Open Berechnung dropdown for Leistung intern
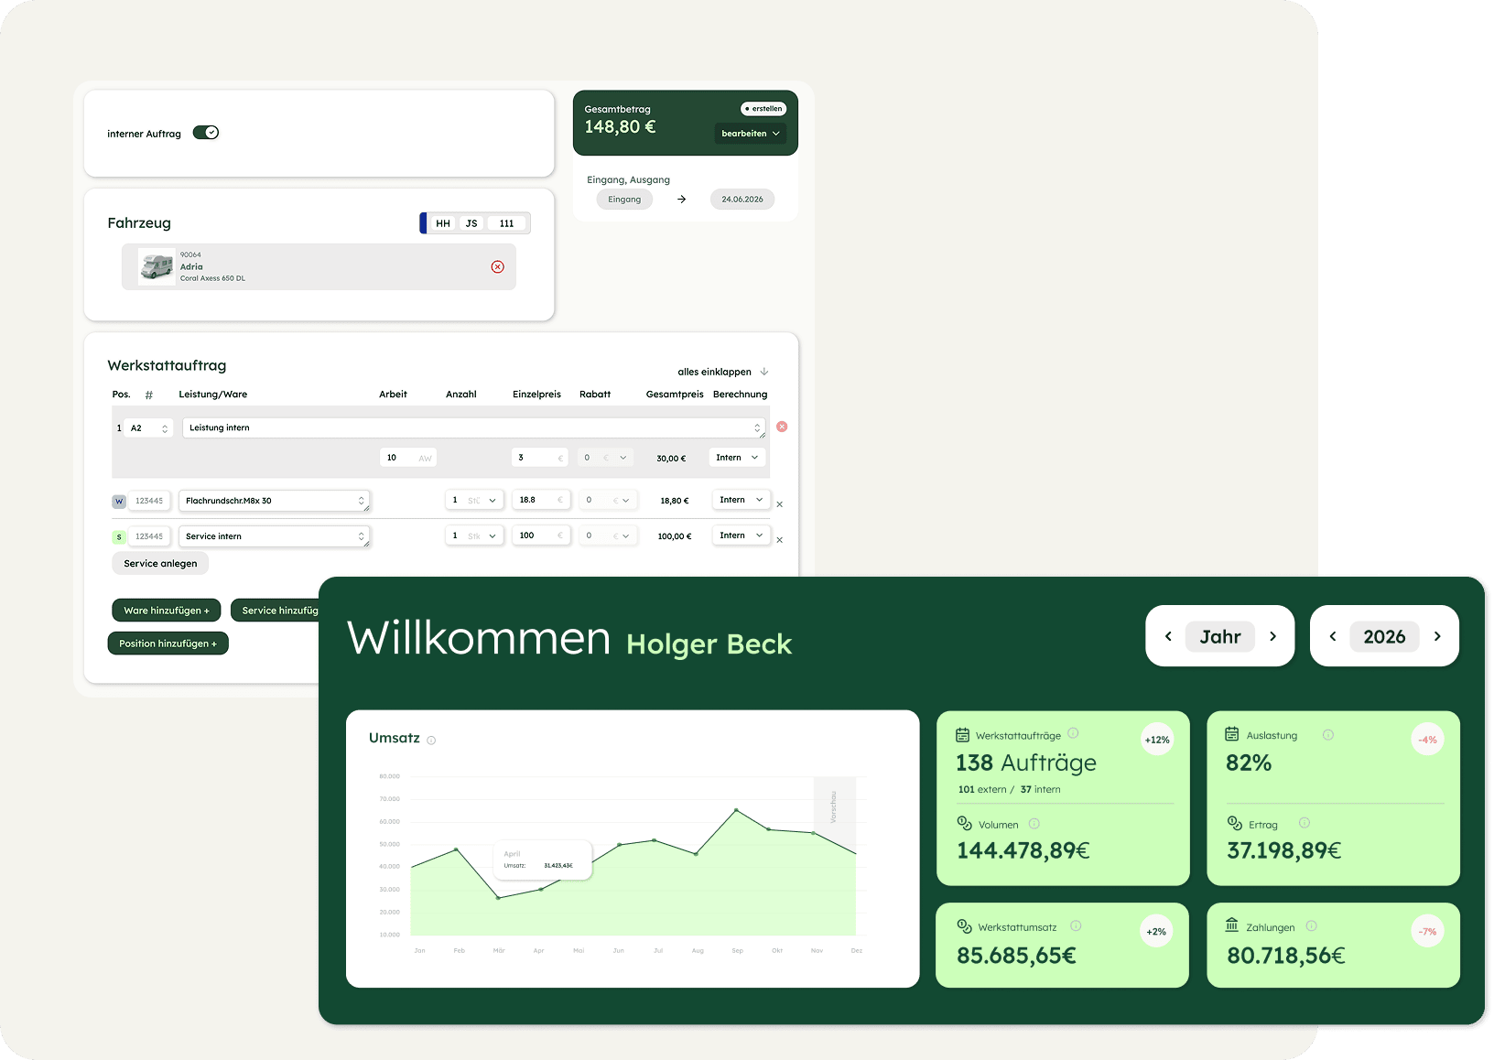The image size is (1494, 1060). tap(737, 458)
